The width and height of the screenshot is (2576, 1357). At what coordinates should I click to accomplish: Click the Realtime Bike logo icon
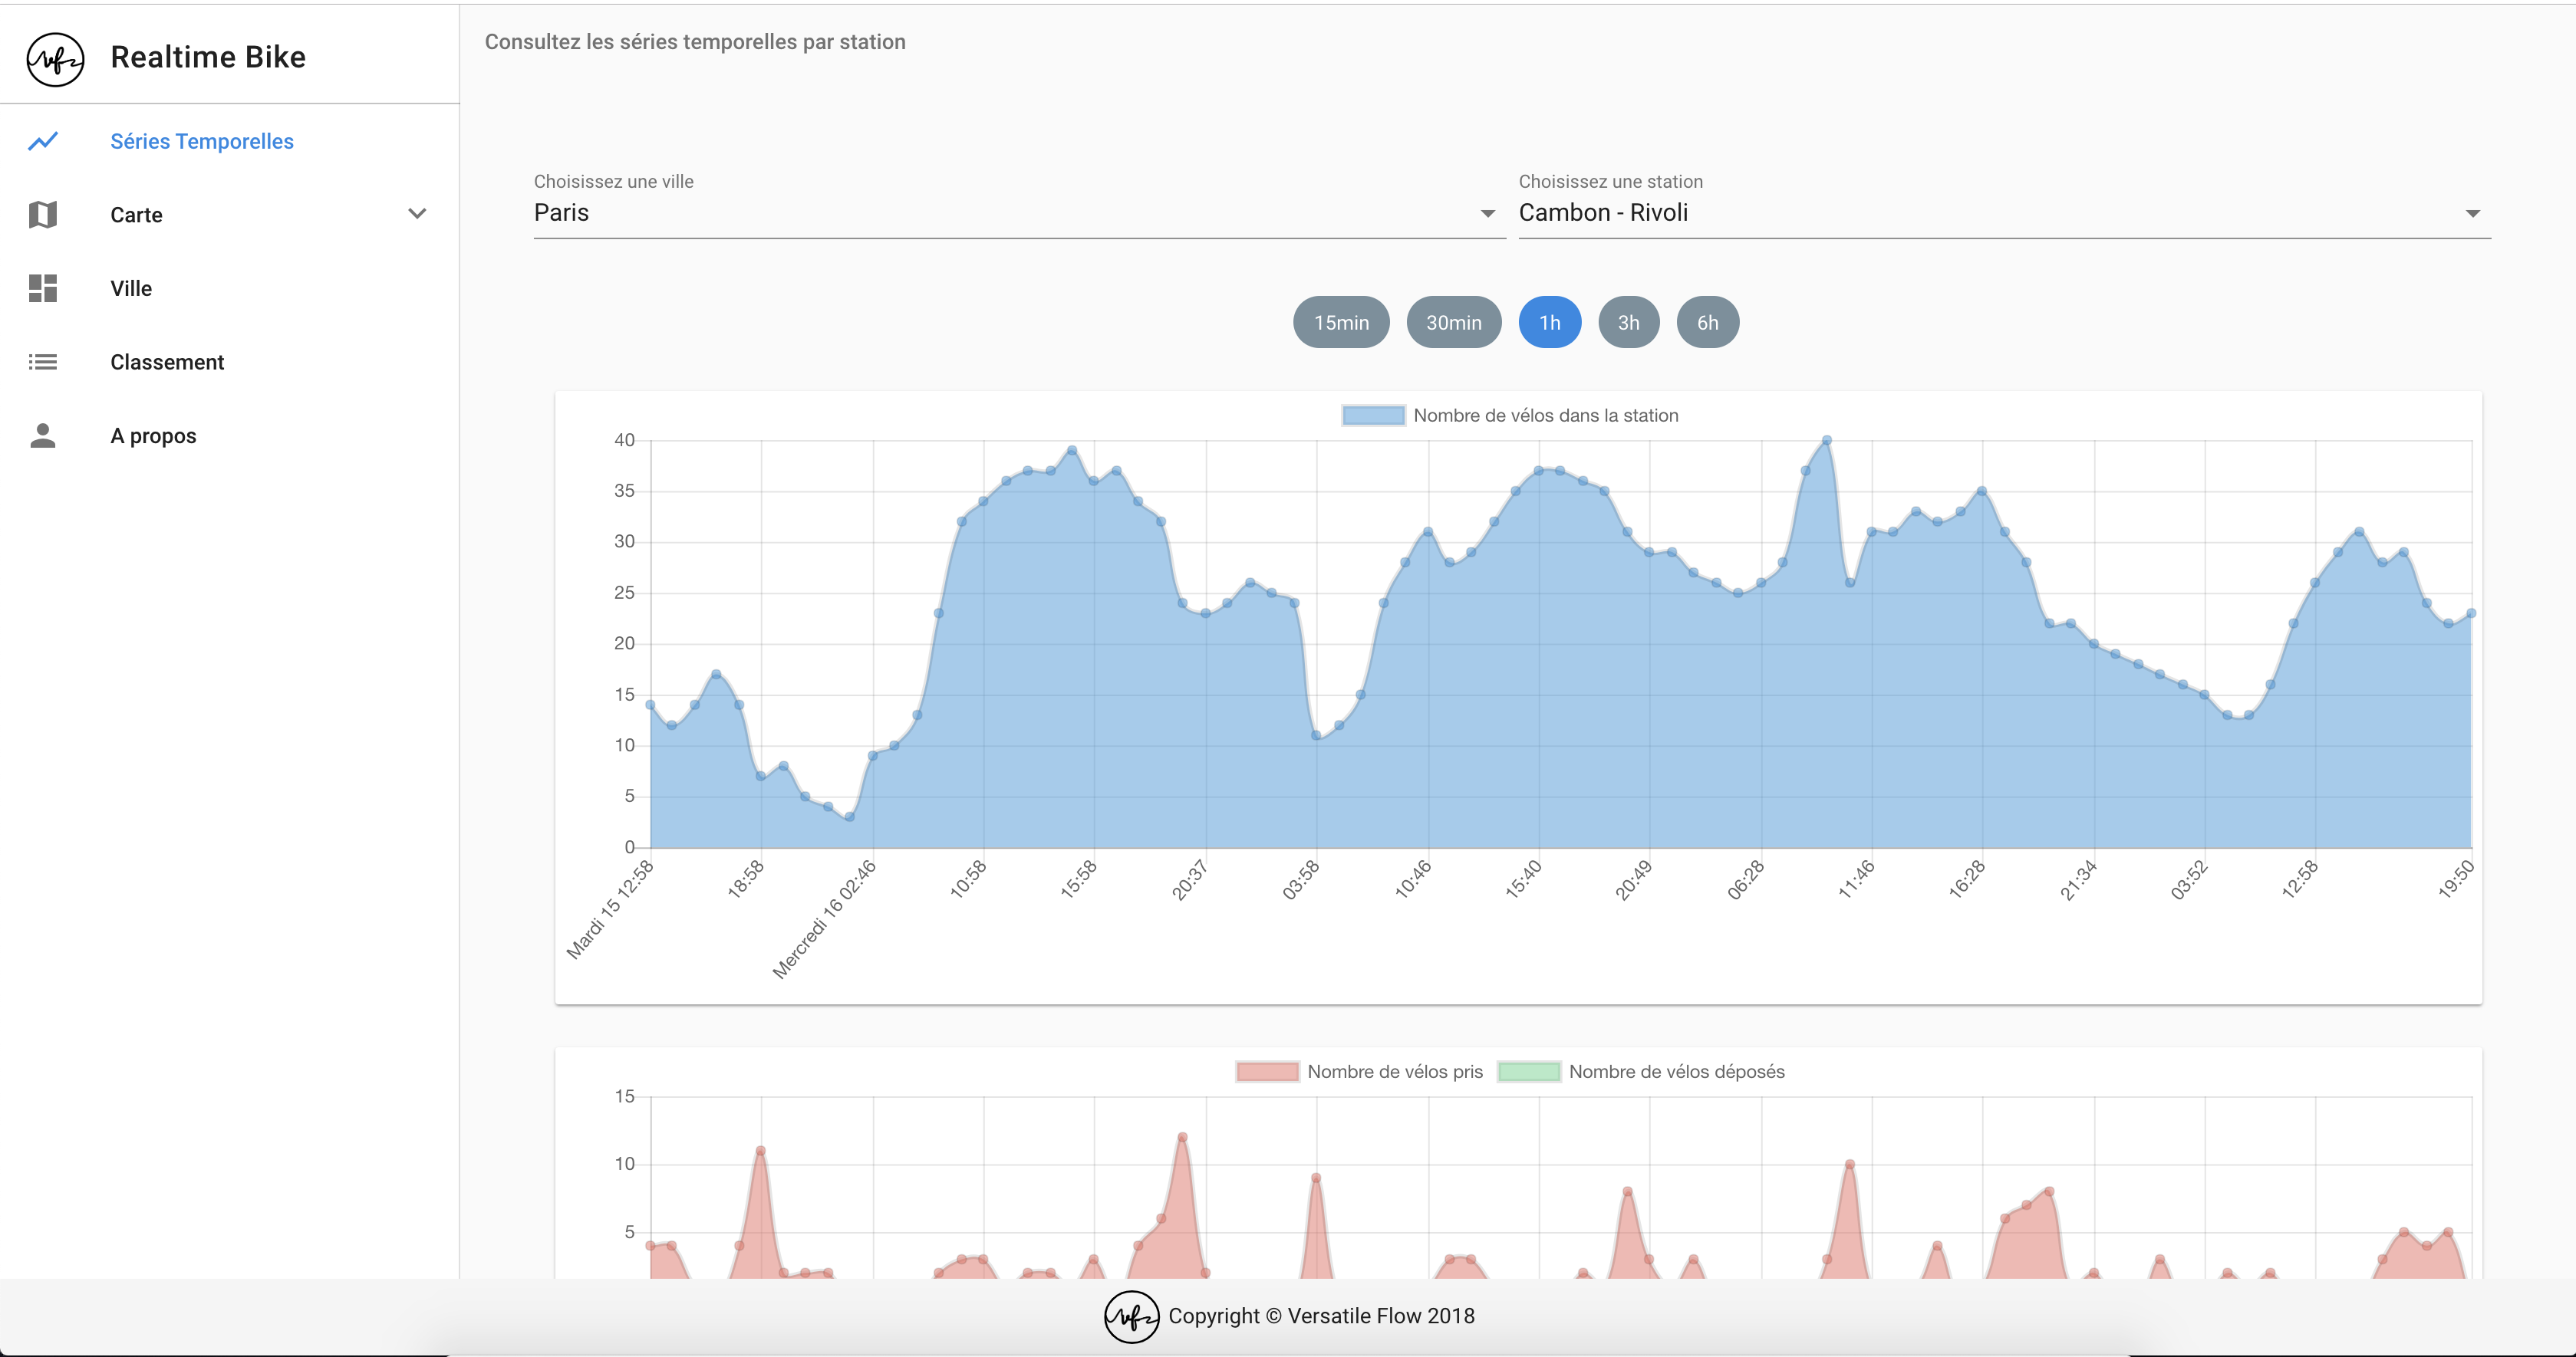(x=55, y=59)
